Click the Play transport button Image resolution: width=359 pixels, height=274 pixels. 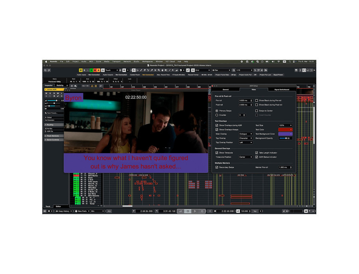point(195,211)
